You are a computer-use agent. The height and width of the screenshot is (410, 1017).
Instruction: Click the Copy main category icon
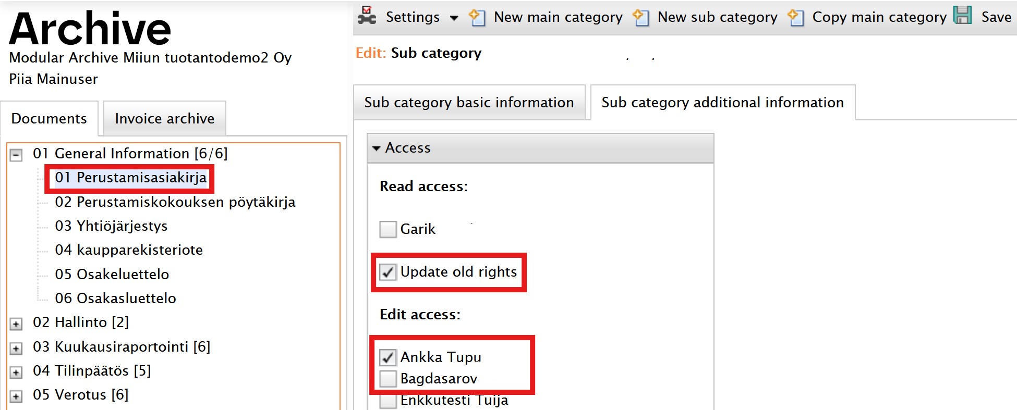pos(795,17)
